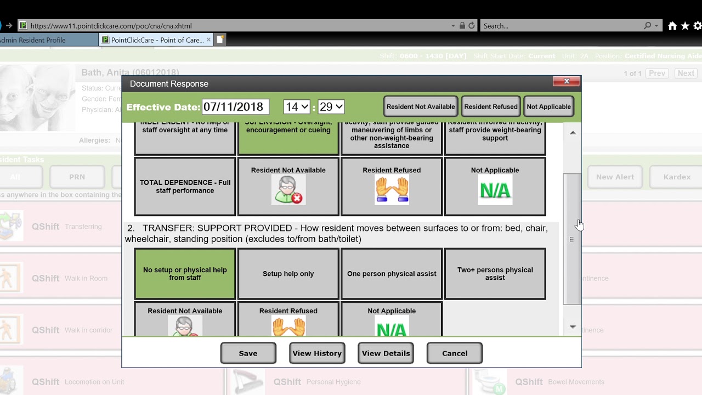
Task: Click the search magnifier icon
Action: [648, 26]
